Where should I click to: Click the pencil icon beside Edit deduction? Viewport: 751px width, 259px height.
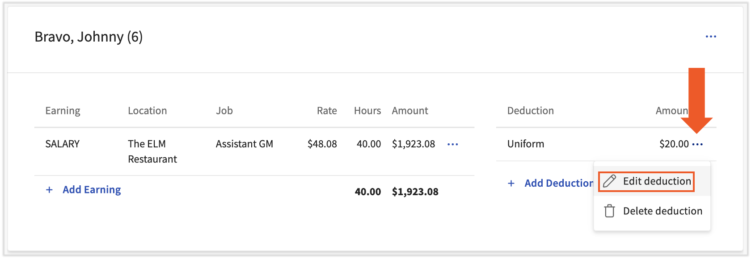(x=609, y=181)
